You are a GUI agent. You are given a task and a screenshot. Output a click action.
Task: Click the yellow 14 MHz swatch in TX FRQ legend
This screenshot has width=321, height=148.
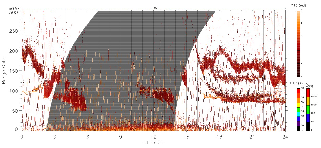point(298,105)
